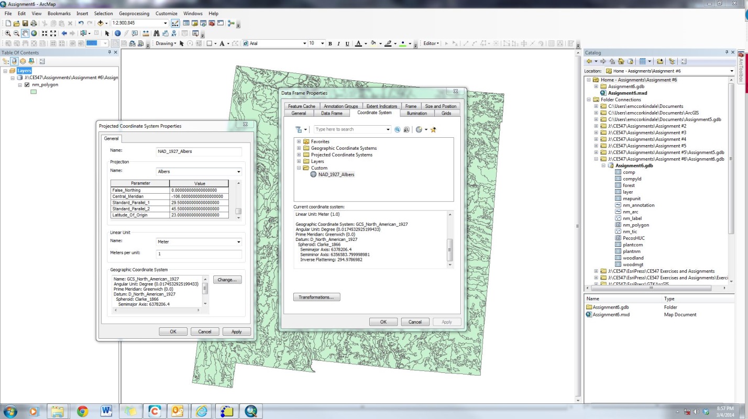Select the Pan hand tool
The height and width of the screenshot is (419, 748).
pyautogui.click(x=25, y=33)
